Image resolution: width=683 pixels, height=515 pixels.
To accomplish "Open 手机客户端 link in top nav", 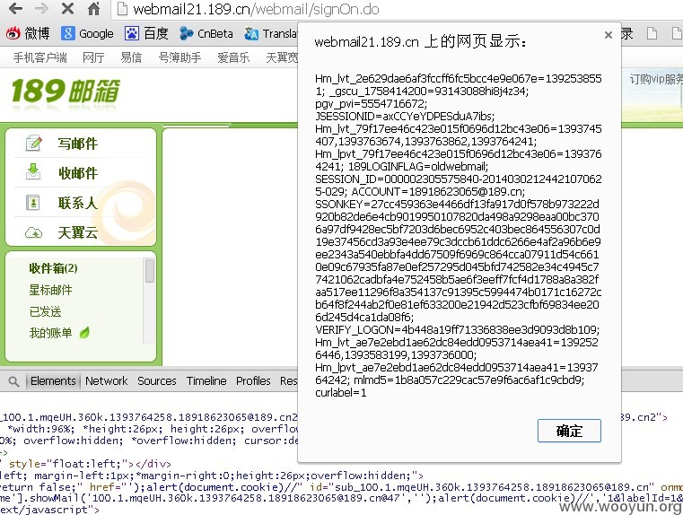I will point(39,57).
